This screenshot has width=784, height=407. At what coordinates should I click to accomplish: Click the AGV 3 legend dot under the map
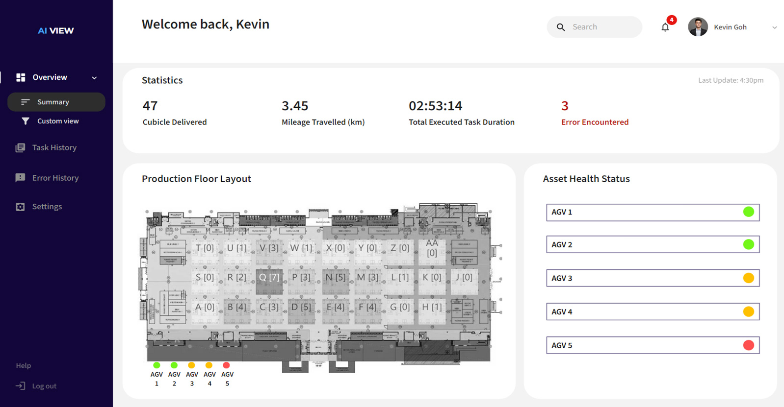pyautogui.click(x=192, y=365)
